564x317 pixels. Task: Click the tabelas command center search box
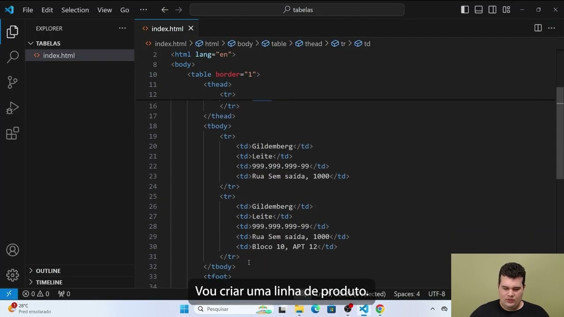297,10
